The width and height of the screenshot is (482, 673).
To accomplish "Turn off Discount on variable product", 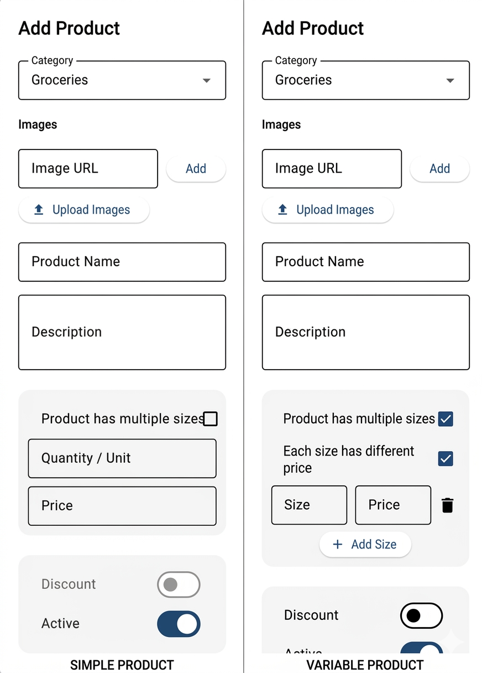I will coord(421,615).
